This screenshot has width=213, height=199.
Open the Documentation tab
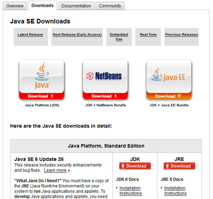point(76,6)
